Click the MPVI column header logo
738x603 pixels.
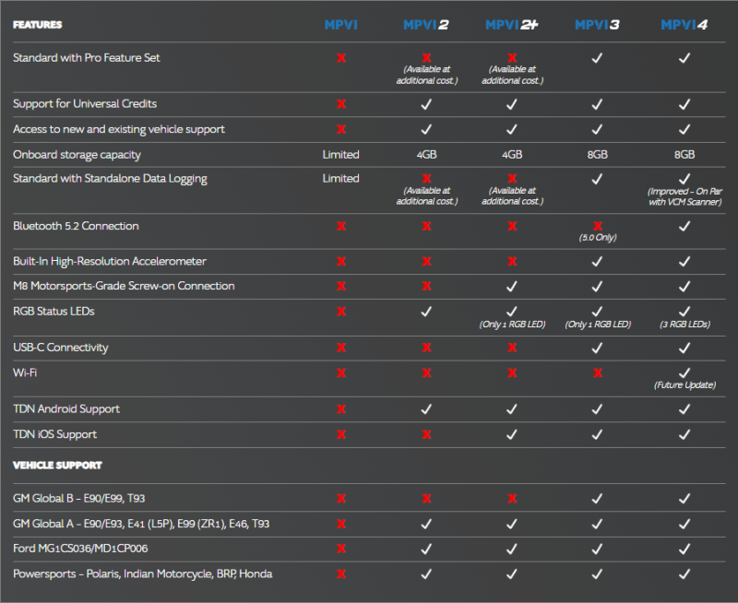tap(340, 24)
